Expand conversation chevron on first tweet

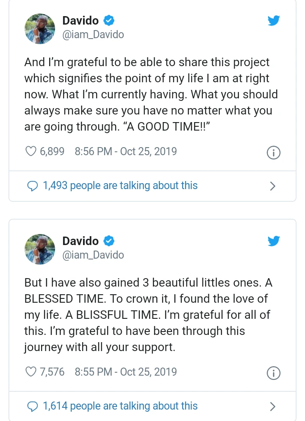(272, 186)
